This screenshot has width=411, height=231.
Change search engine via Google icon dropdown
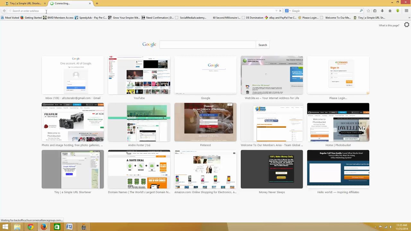[x=288, y=11]
